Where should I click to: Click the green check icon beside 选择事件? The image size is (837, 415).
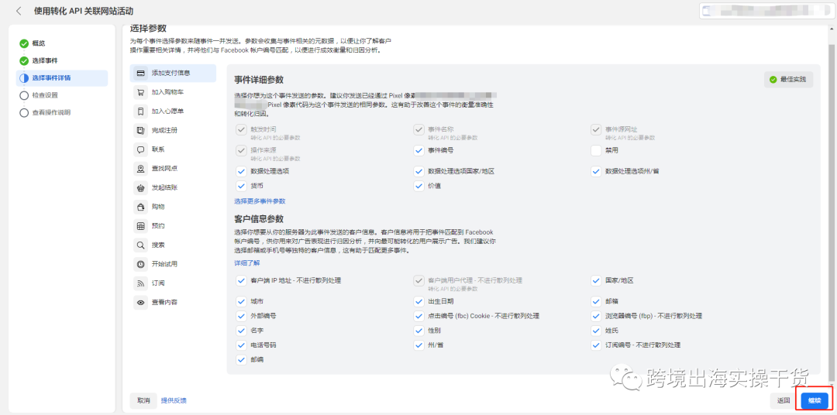pyautogui.click(x=23, y=61)
